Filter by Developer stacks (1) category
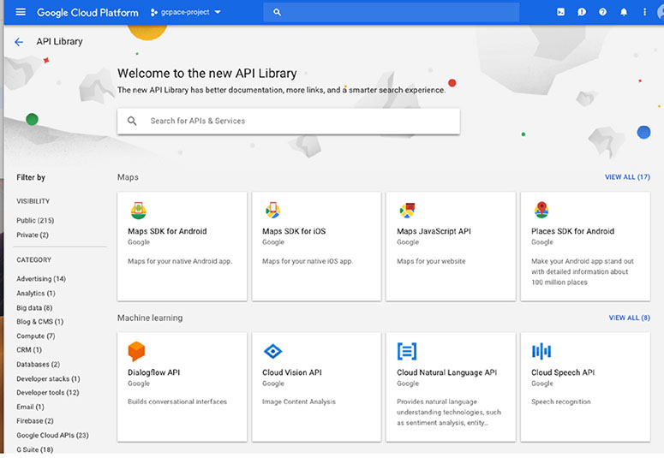The width and height of the screenshot is (664, 458). point(48,378)
